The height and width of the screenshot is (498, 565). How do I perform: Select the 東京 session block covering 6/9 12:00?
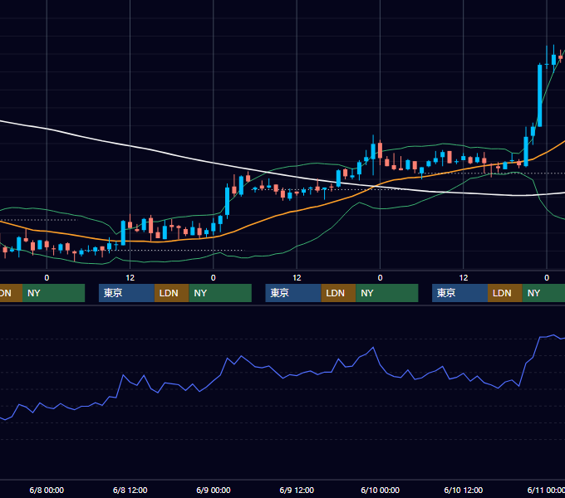[x=293, y=293]
